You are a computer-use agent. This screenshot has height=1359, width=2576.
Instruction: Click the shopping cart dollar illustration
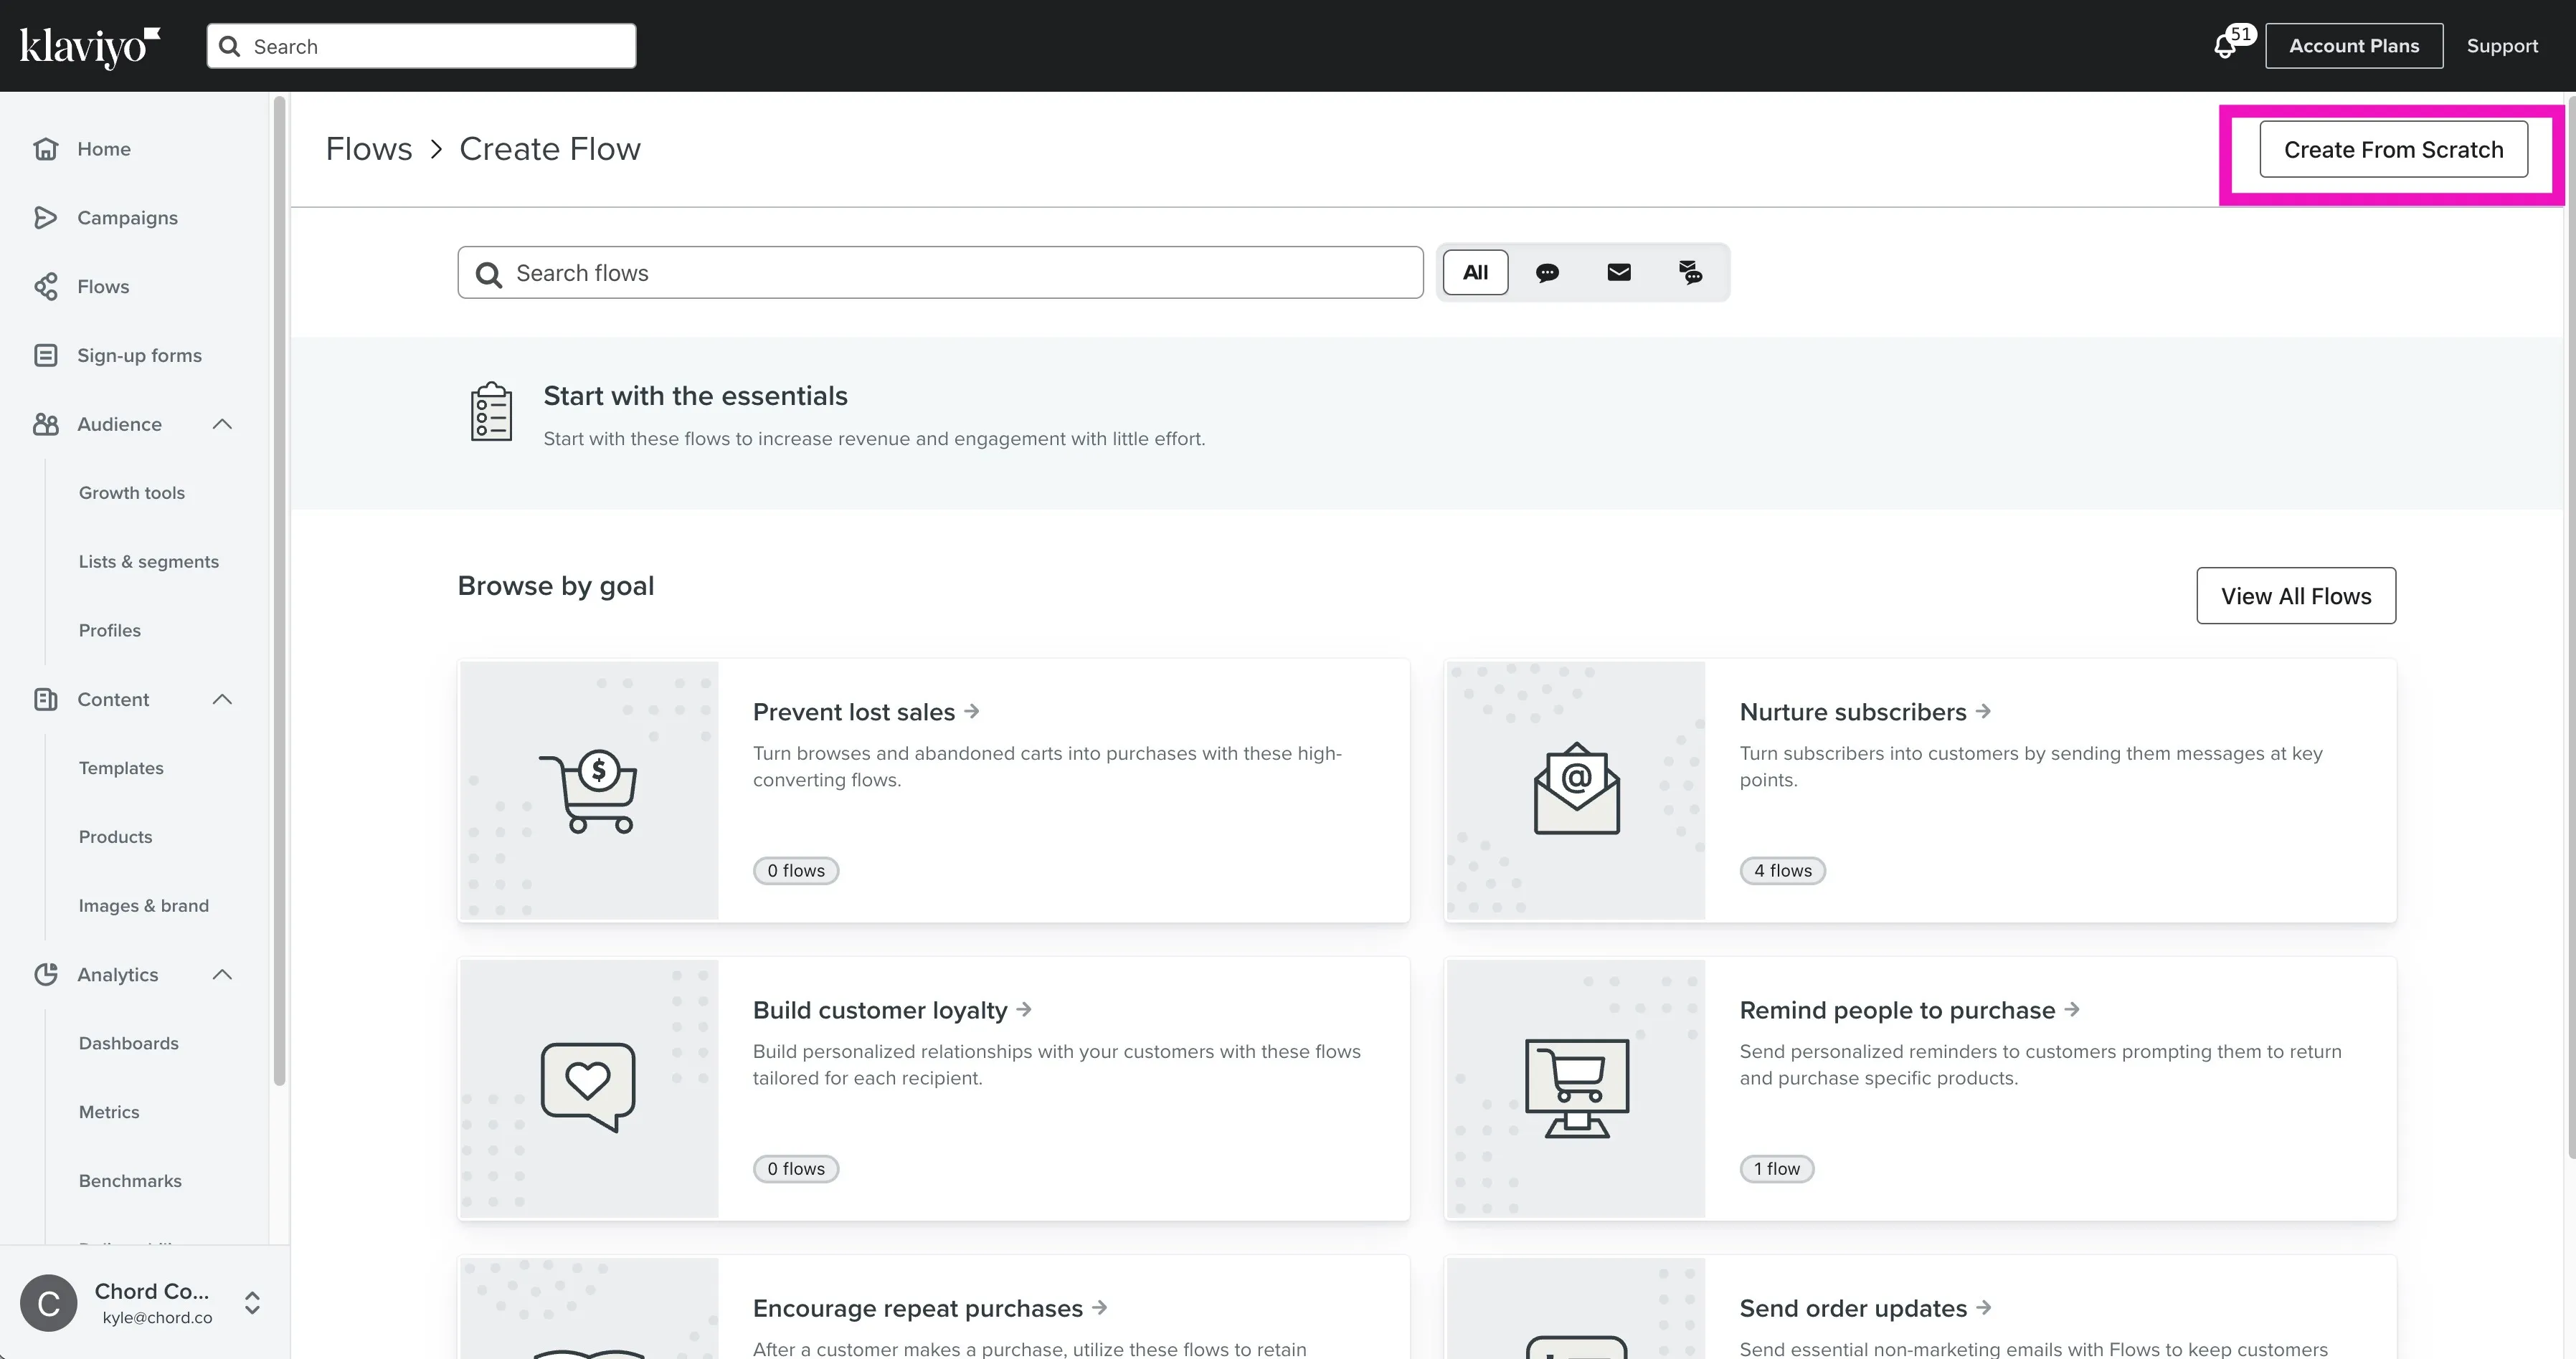point(589,791)
